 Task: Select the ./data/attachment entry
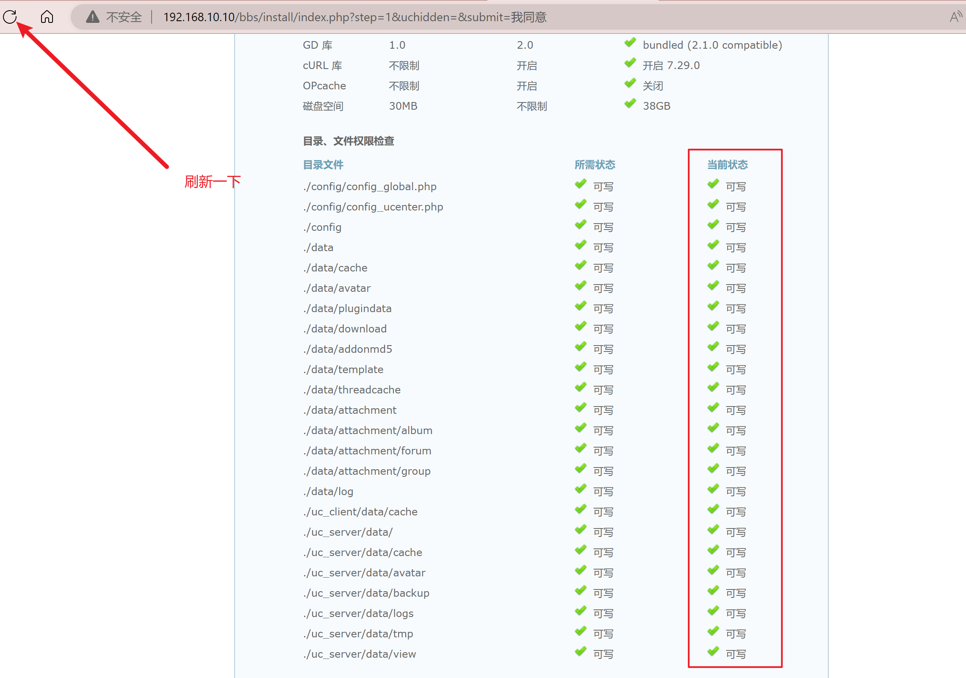click(350, 410)
